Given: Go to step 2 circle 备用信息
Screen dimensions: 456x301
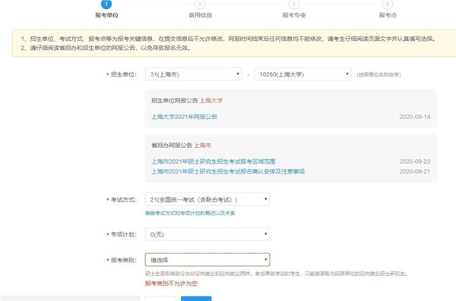Looking at the screenshot, I should (x=200, y=4).
